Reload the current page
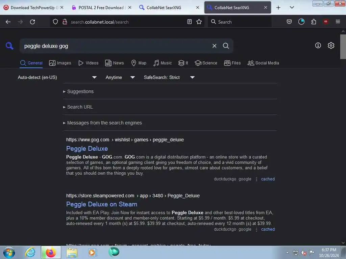Viewport: 346px width, 259px height. pyautogui.click(x=32, y=22)
